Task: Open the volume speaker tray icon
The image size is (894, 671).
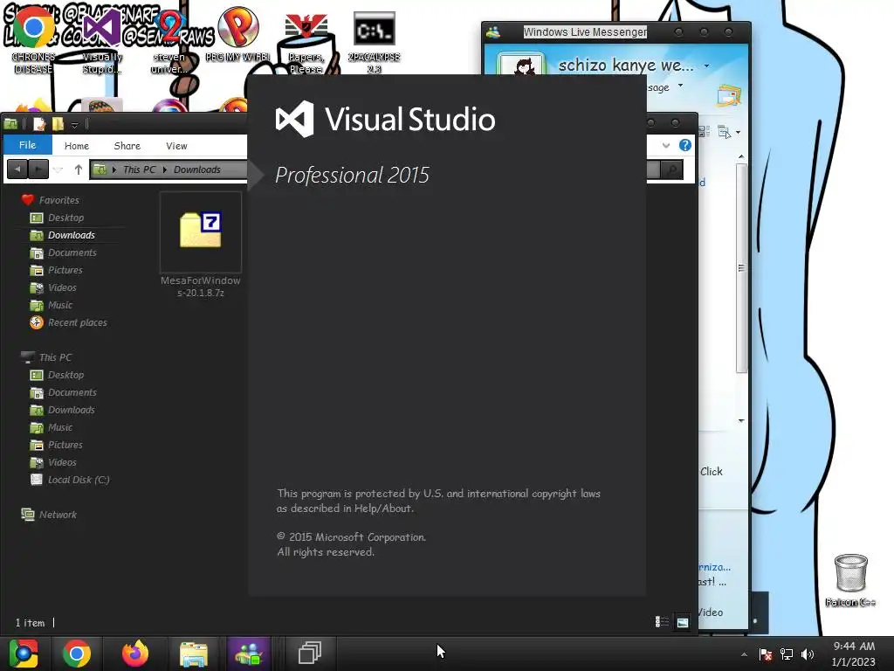Action: pyautogui.click(x=808, y=654)
